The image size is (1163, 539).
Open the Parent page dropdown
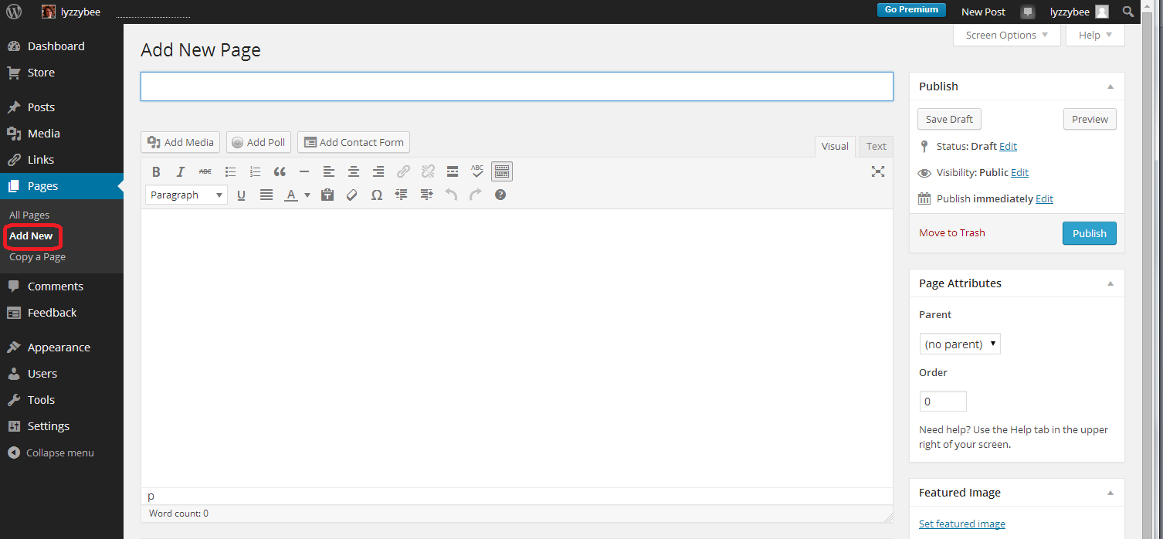(x=960, y=344)
